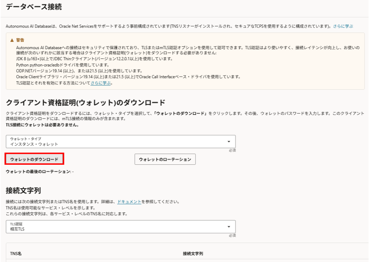Click the 警告 label in the alert box

coord(20,40)
